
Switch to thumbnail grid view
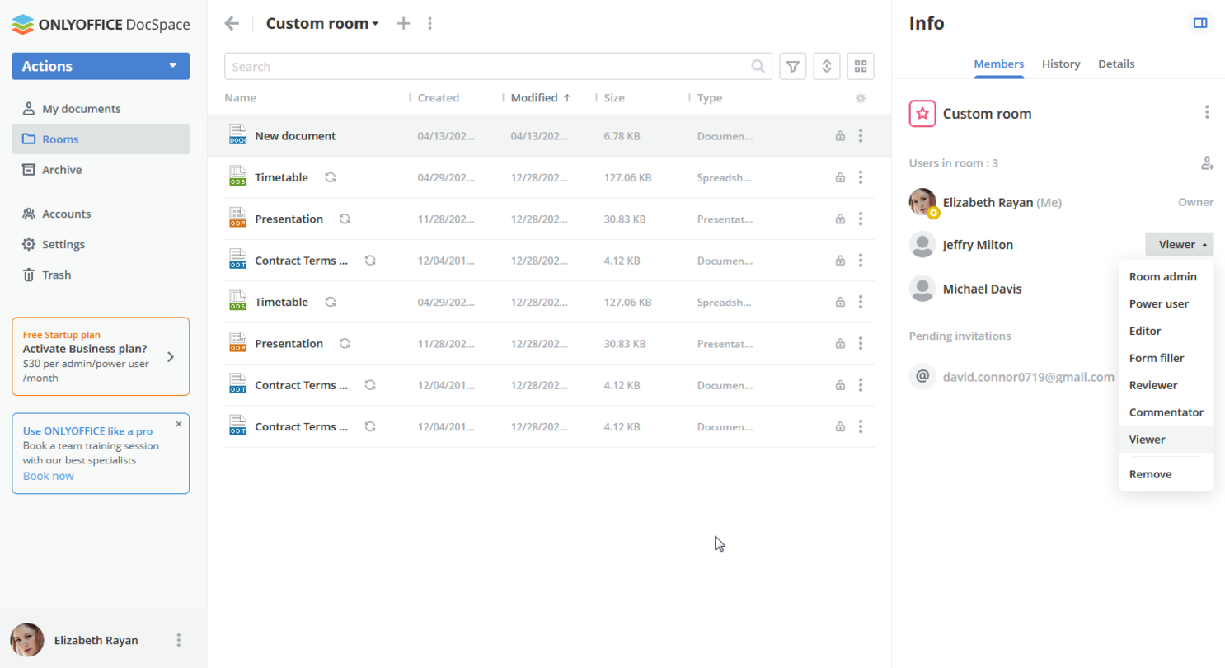coord(860,67)
